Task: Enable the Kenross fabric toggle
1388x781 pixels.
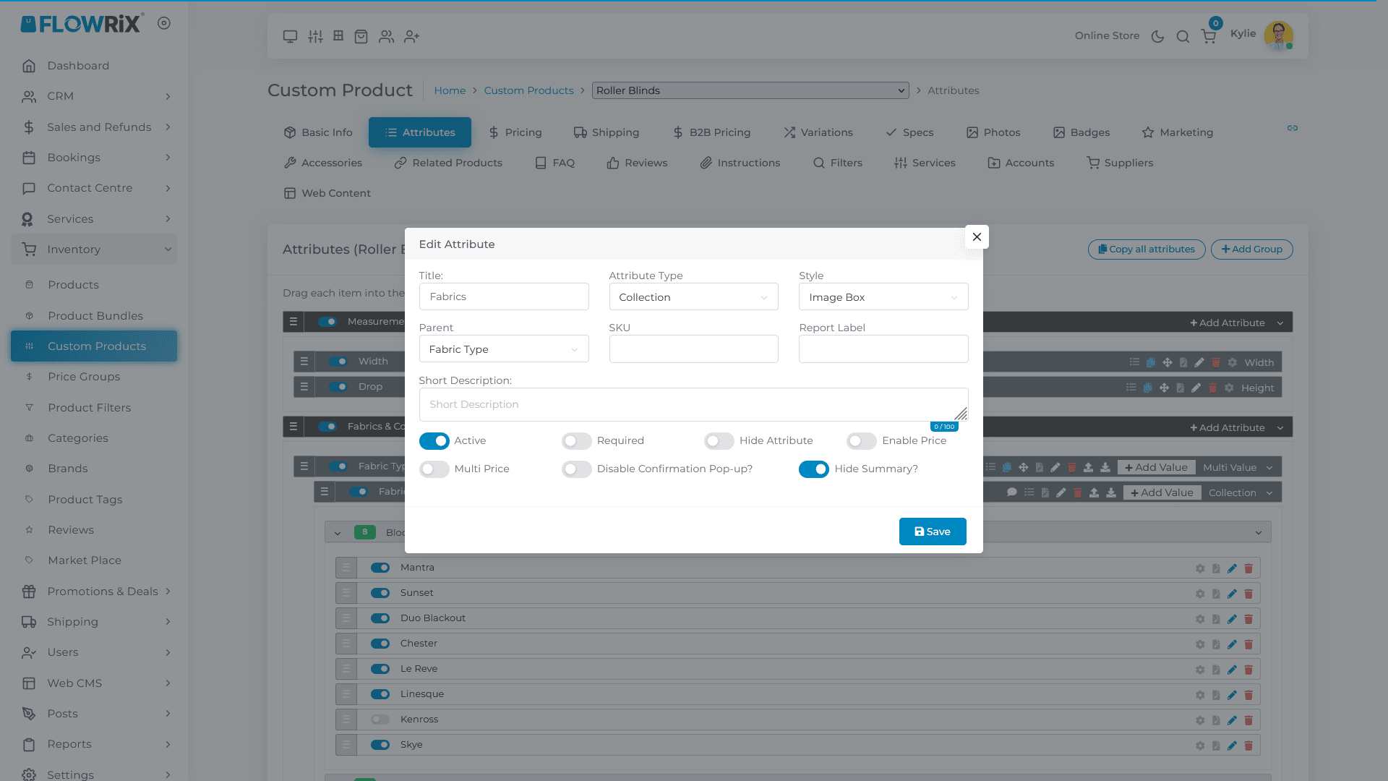Action: point(380,720)
